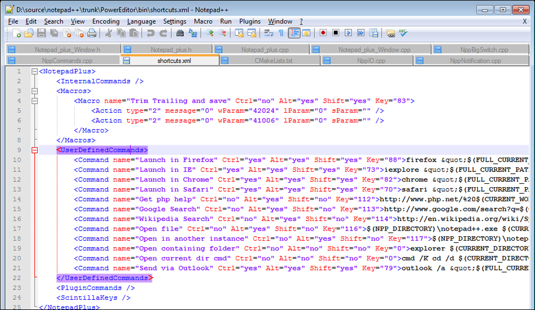The height and width of the screenshot is (310, 535).
Task: Open Find with the binoculars icon
Action: coord(180,33)
